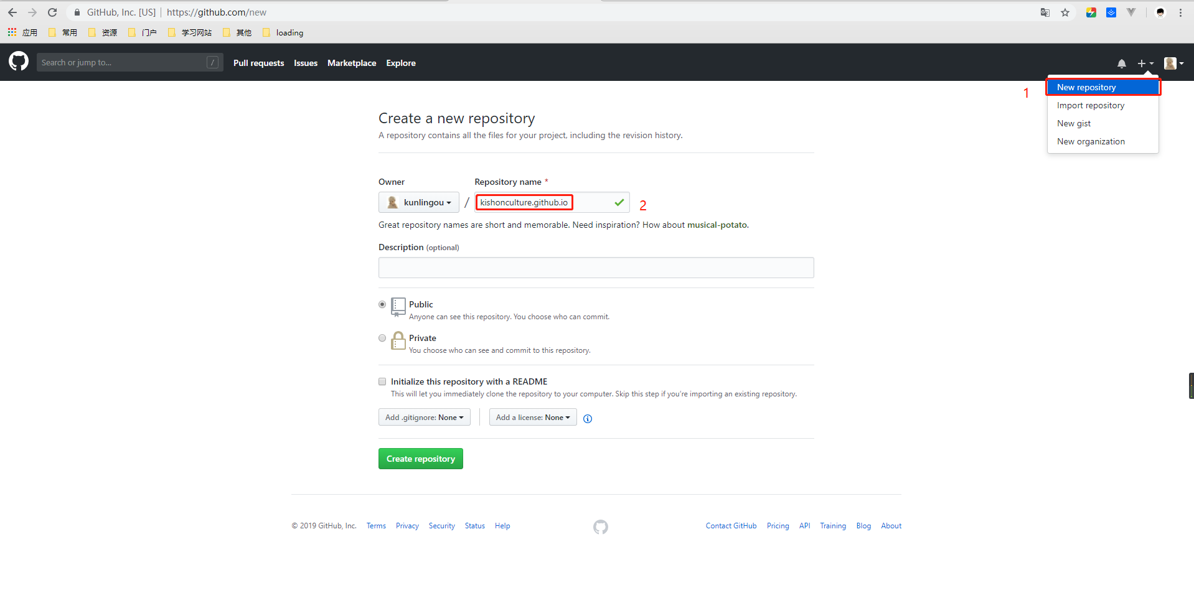Click the footer GitHub mark icon
This screenshot has height=603, width=1194.
tap(601, 527)
